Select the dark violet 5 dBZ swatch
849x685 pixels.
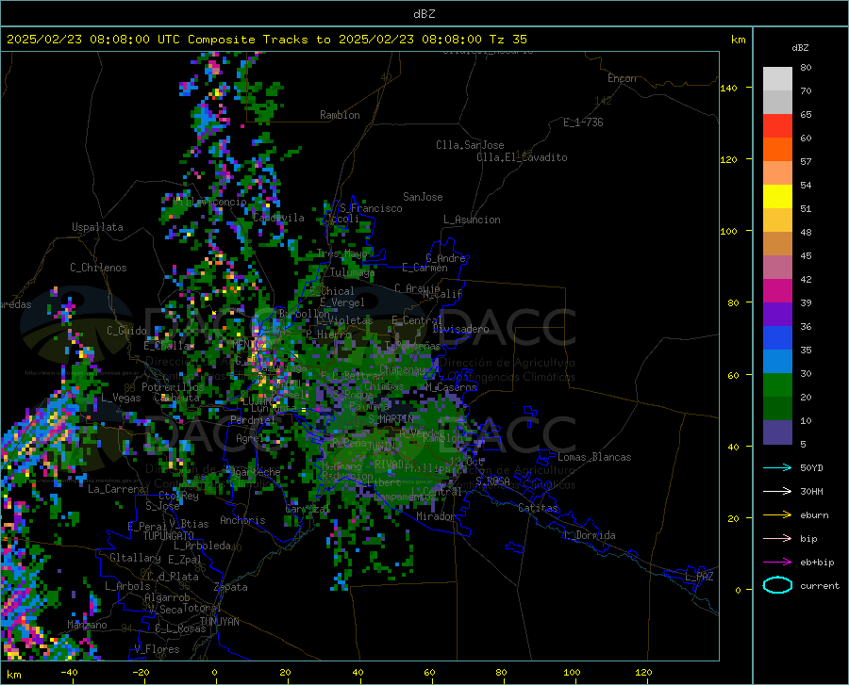777,432
